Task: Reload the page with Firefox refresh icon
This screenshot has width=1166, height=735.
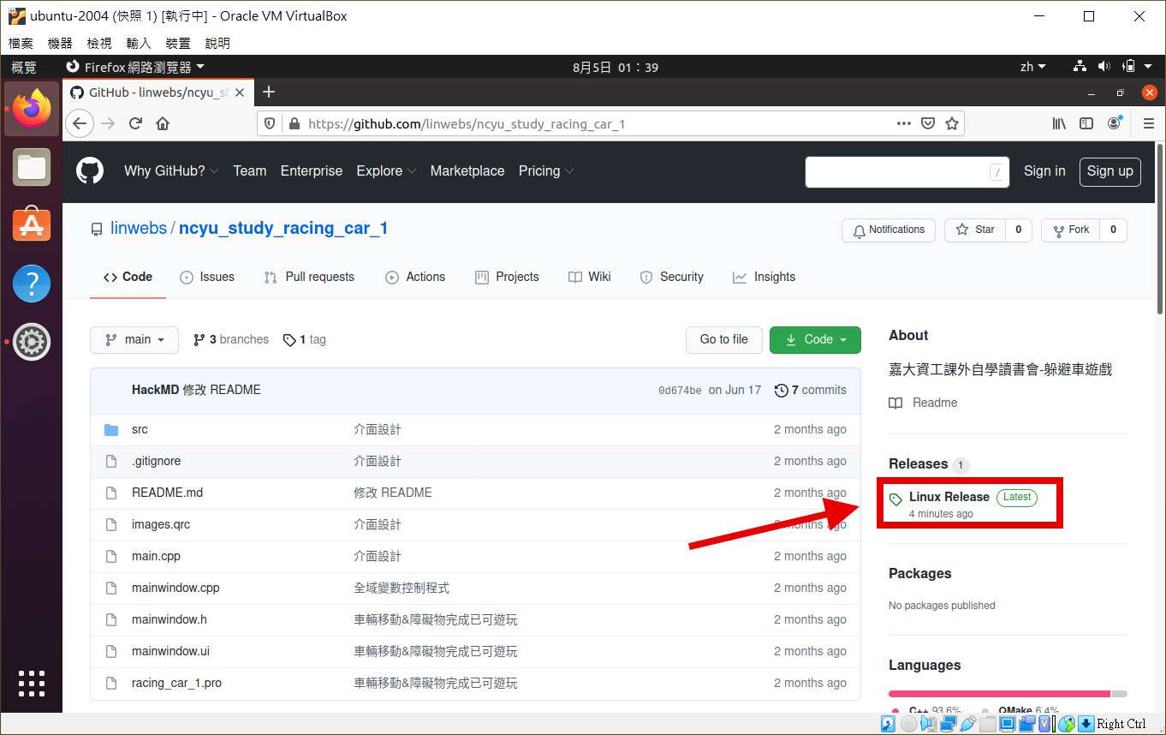Action: pyautogui.click(x=135, y=123)
